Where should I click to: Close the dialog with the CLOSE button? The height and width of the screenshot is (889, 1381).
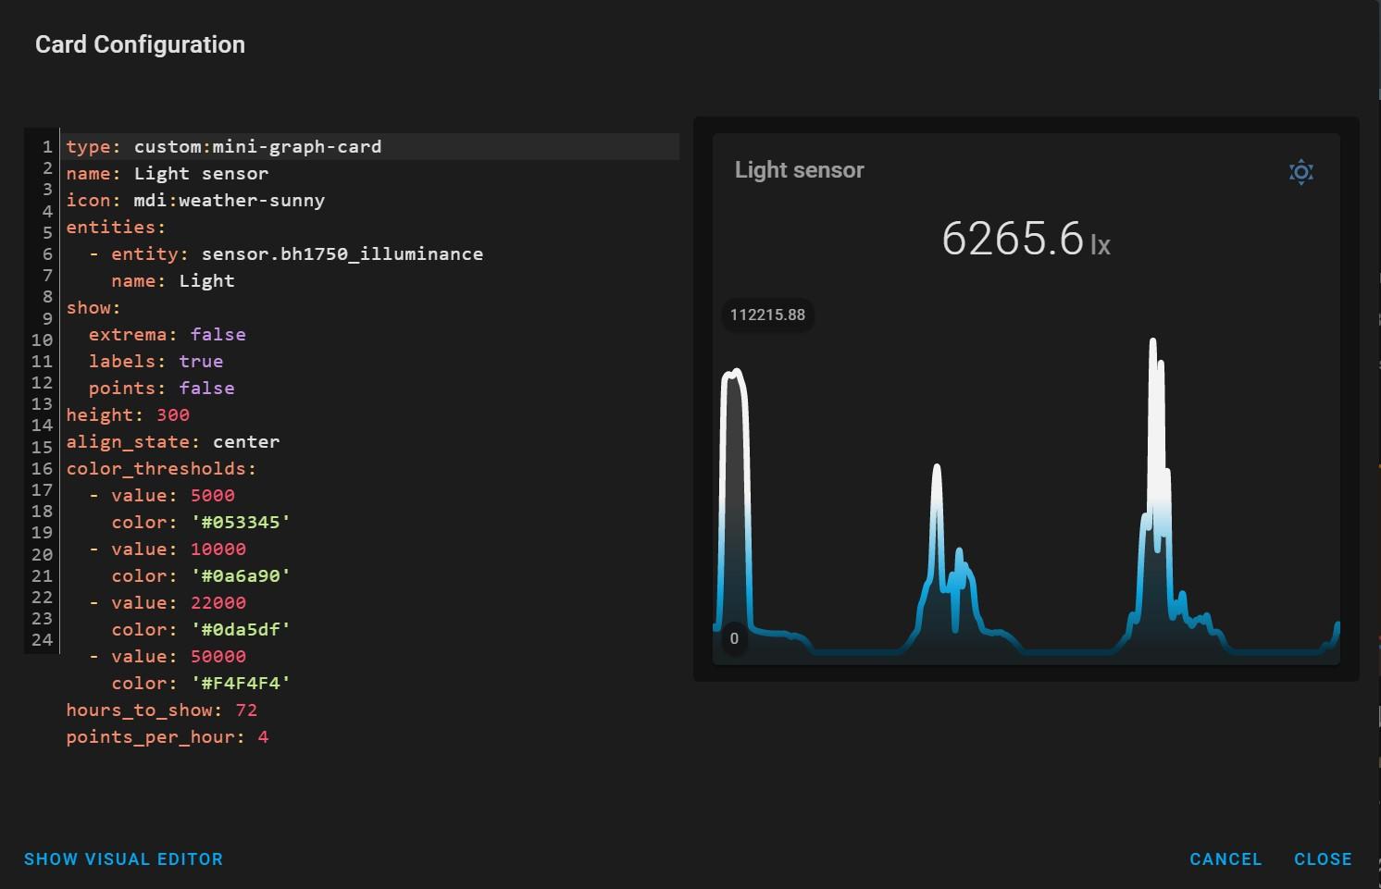(x=1323, y=858)
